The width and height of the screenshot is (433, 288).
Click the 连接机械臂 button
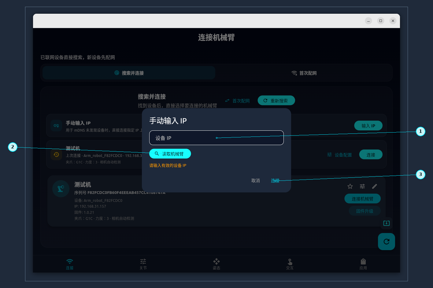click(x=362, y=199)
